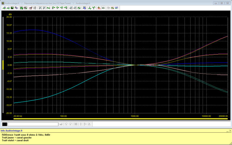Click the empty text field below the graph

33,124
